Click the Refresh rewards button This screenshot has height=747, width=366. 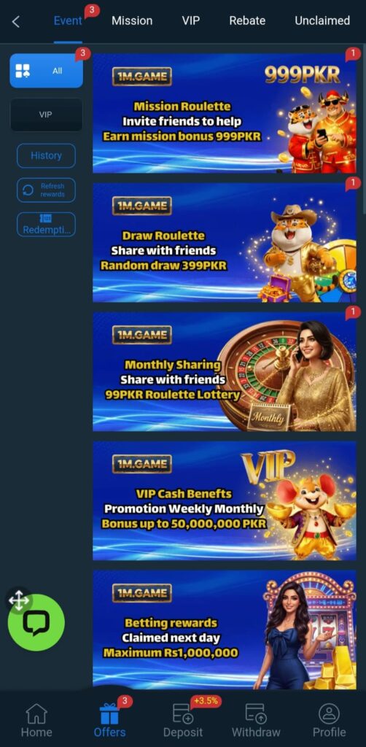46,190
